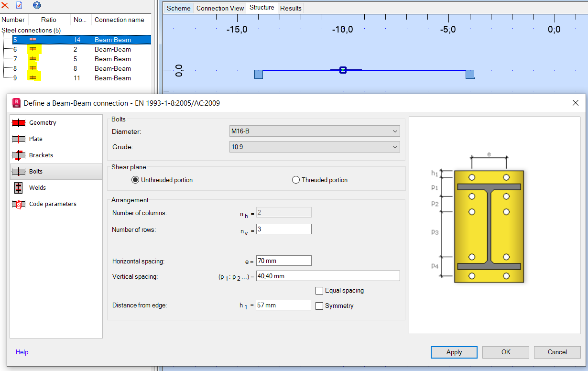
Task: Click the red X delete connection icon
Action: coord(5,6)
